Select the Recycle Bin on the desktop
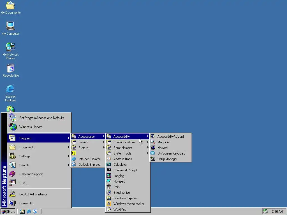 click(10, 71)
